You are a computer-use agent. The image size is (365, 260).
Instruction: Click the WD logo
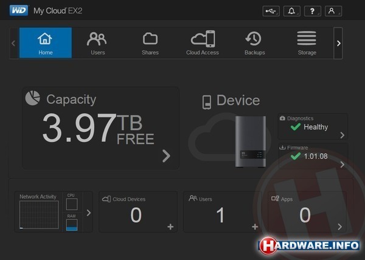(x=19, y=10)
